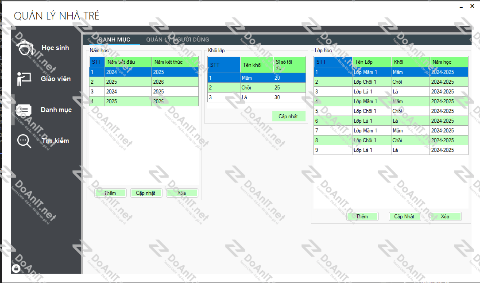480x283 pixels.
Task: Click the teacher at board icon
Action: tap(24, 79)
